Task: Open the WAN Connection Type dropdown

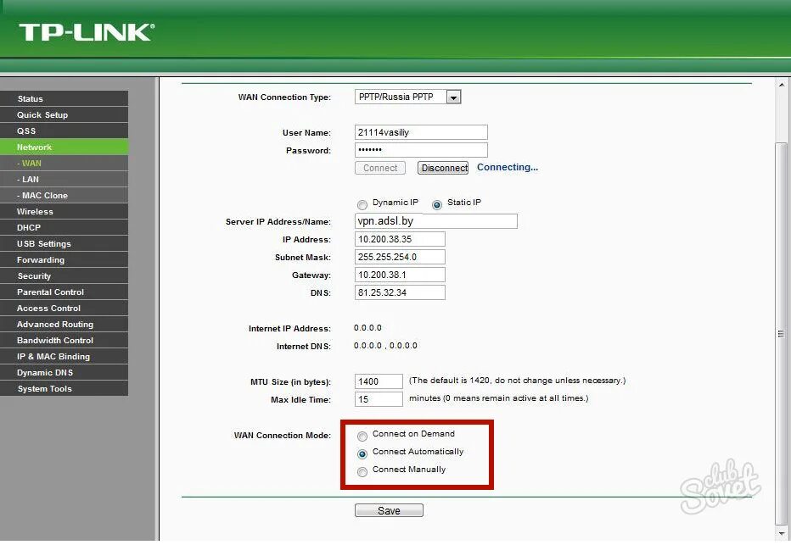Action: coord(407,97)
